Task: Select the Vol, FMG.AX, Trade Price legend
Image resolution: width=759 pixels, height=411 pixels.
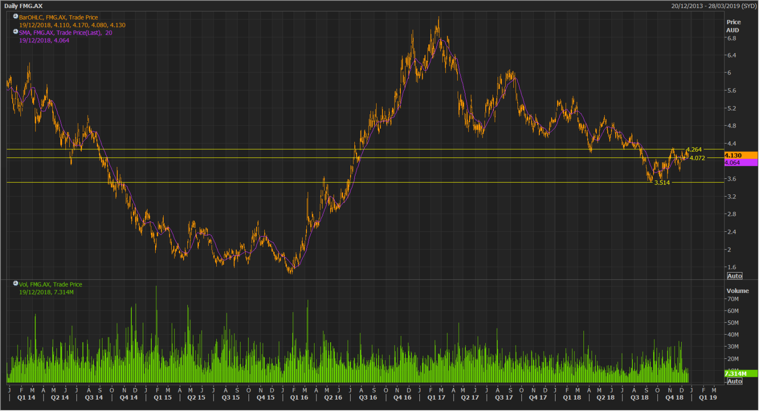Action: click(x=50, y=284)
